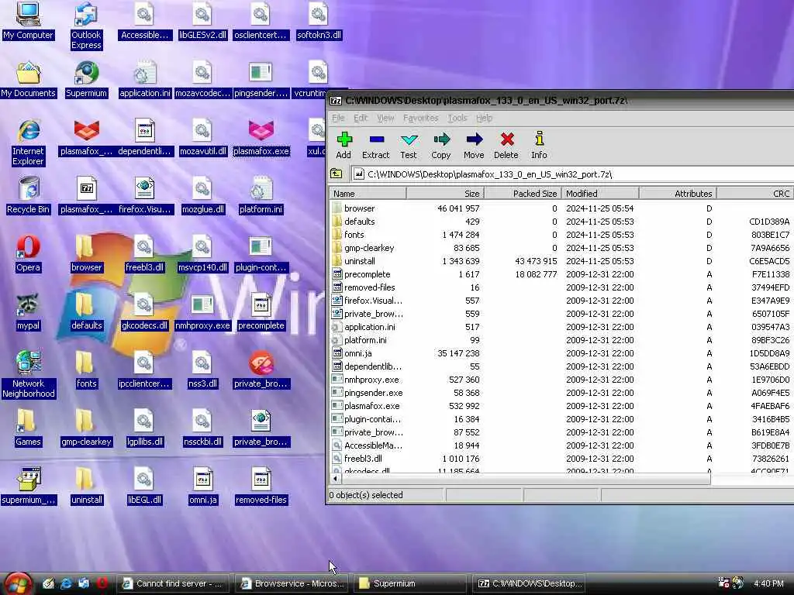
Task: Click the Info toolbar button
Action: 540,145
